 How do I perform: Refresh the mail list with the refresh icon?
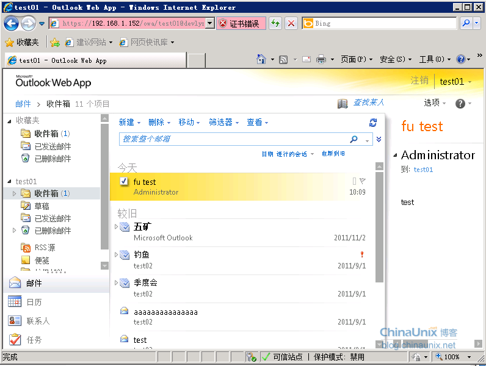tap(373, 123)
